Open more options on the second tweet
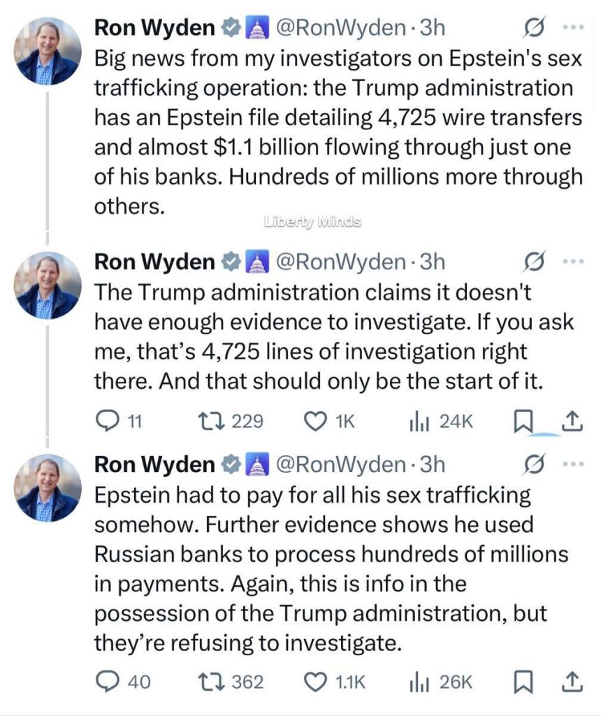The image size is (601, 716). (574, 262)
